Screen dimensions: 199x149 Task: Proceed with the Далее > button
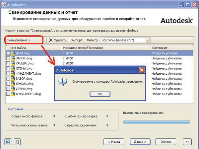140,142
